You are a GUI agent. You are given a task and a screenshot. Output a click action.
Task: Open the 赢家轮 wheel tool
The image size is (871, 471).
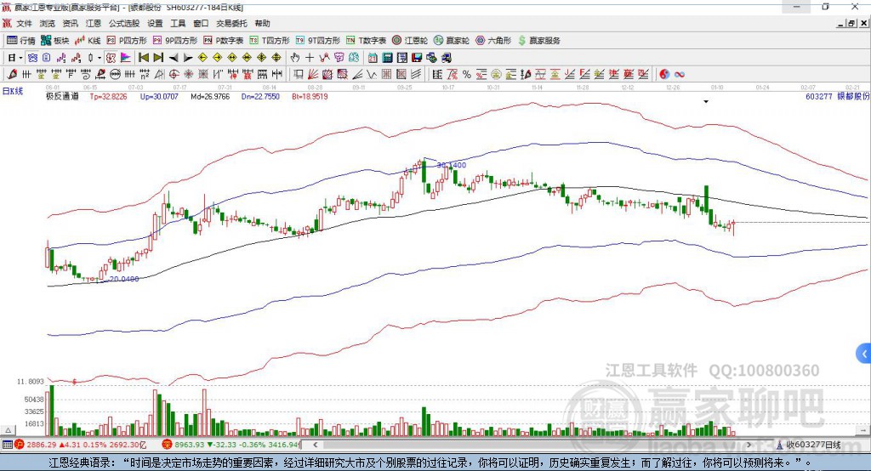pyautogui.click(x=452, y=41)
